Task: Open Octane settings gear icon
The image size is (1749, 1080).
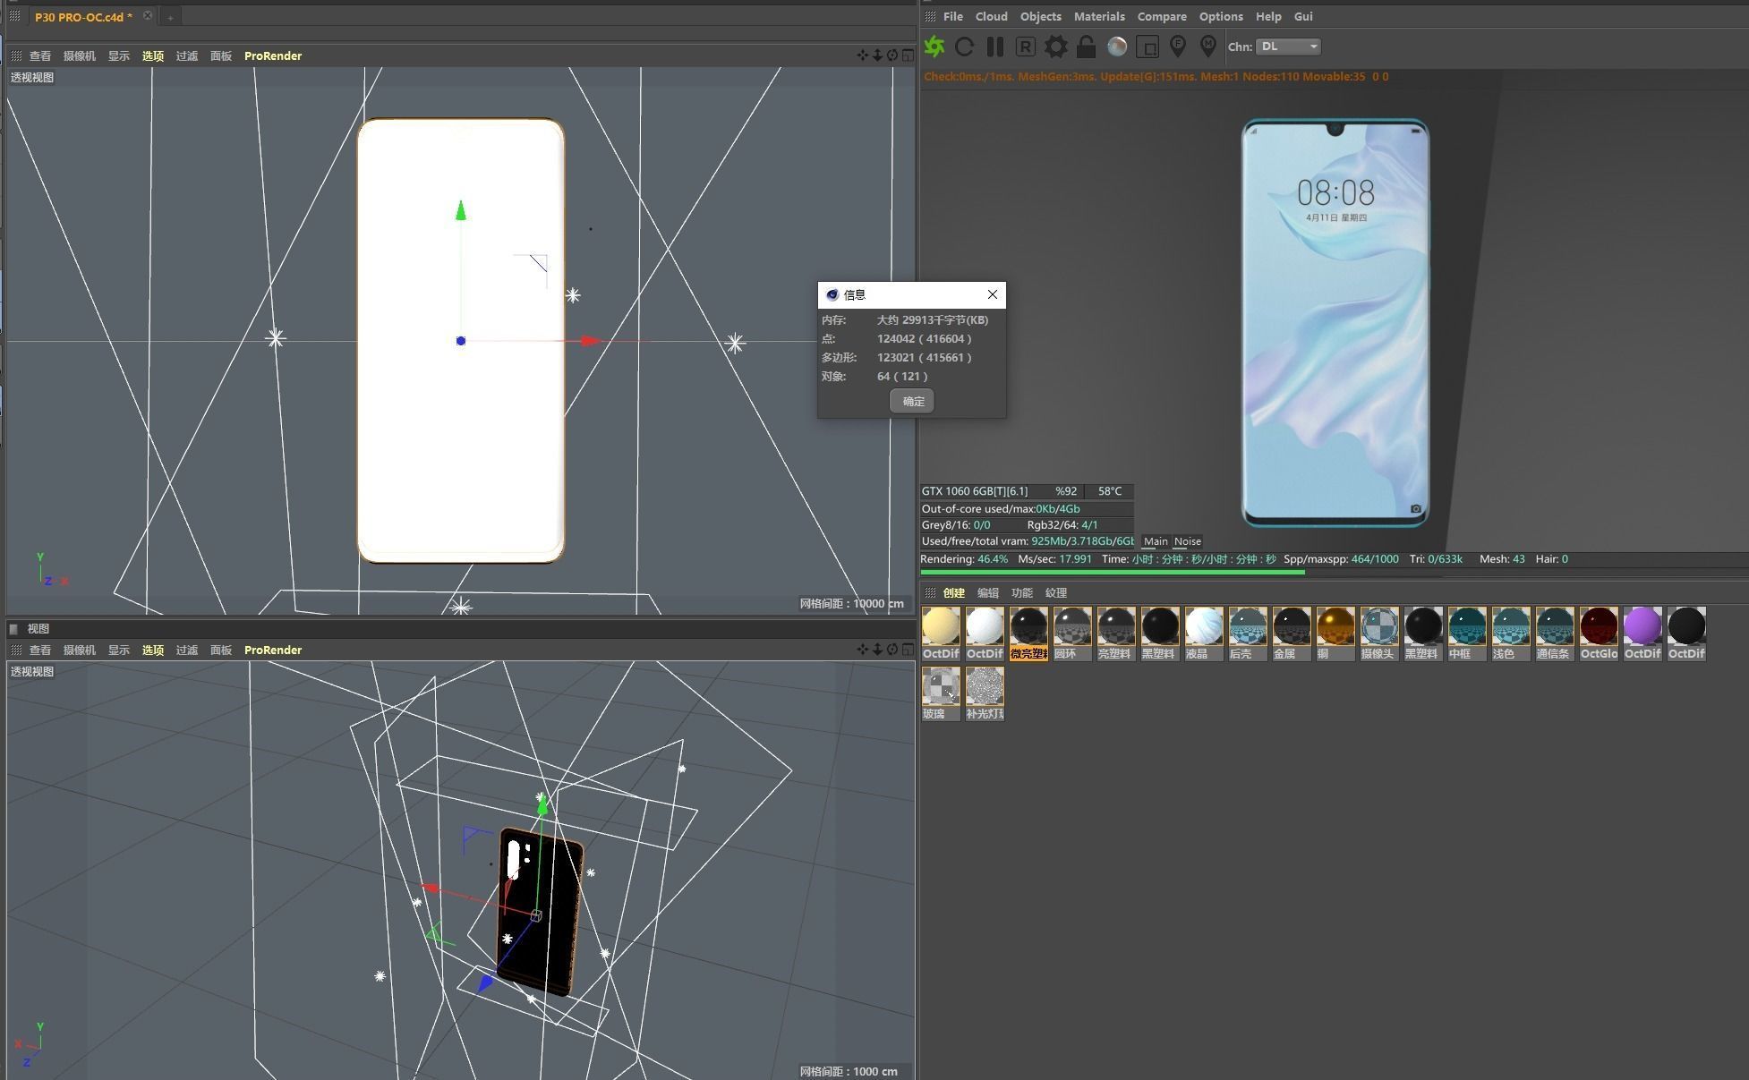Action: [x=1056, y=47]
